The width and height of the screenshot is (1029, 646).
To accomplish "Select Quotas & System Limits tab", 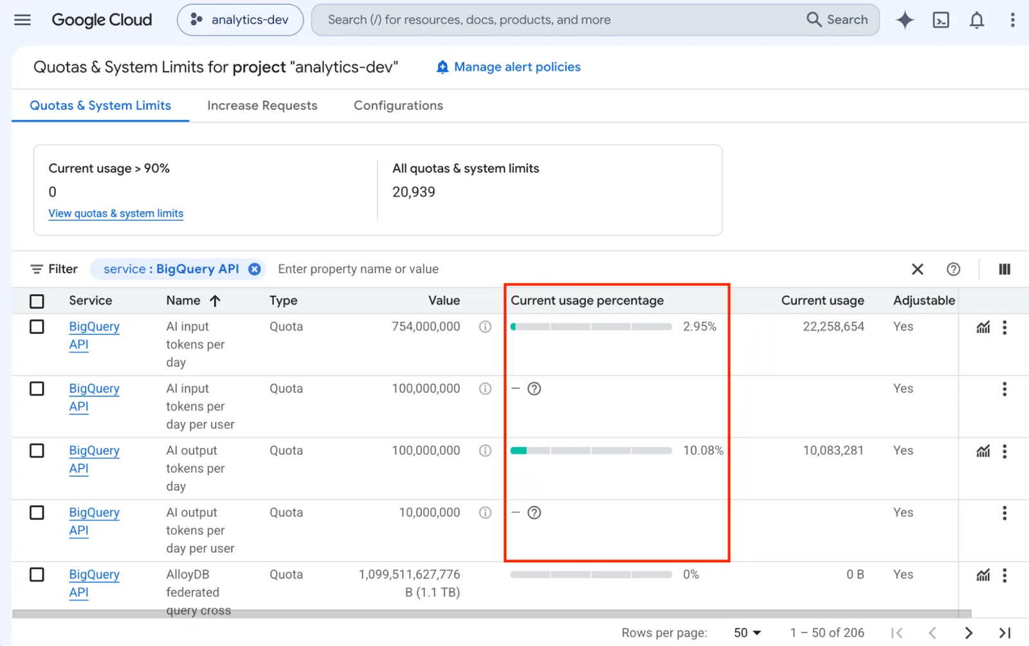I will (100, 106).
